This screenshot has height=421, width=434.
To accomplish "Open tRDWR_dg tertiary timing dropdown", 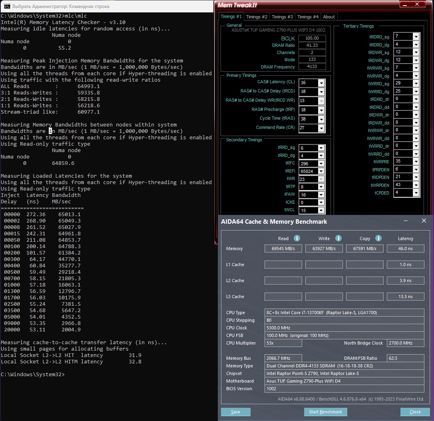I will coord(416,60).
